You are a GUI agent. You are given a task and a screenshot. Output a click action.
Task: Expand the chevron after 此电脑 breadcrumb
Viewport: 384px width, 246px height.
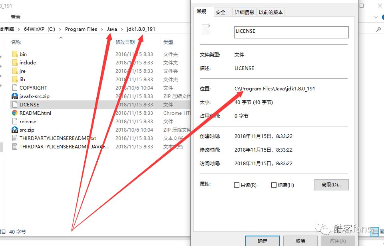[19, 29]
